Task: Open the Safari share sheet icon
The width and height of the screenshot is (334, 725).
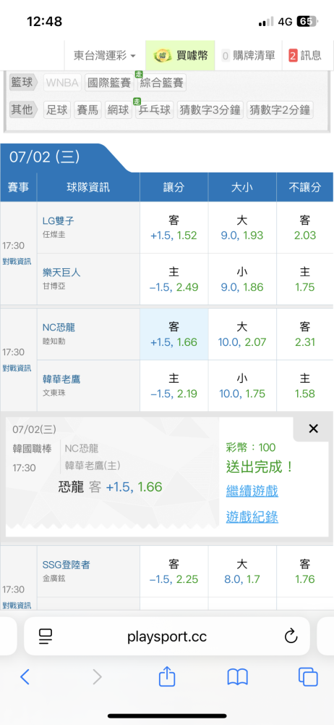Action: pos(167,676)
